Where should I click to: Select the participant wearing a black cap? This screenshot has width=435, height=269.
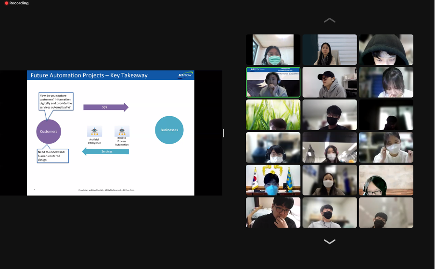click(x=330, y=82)
